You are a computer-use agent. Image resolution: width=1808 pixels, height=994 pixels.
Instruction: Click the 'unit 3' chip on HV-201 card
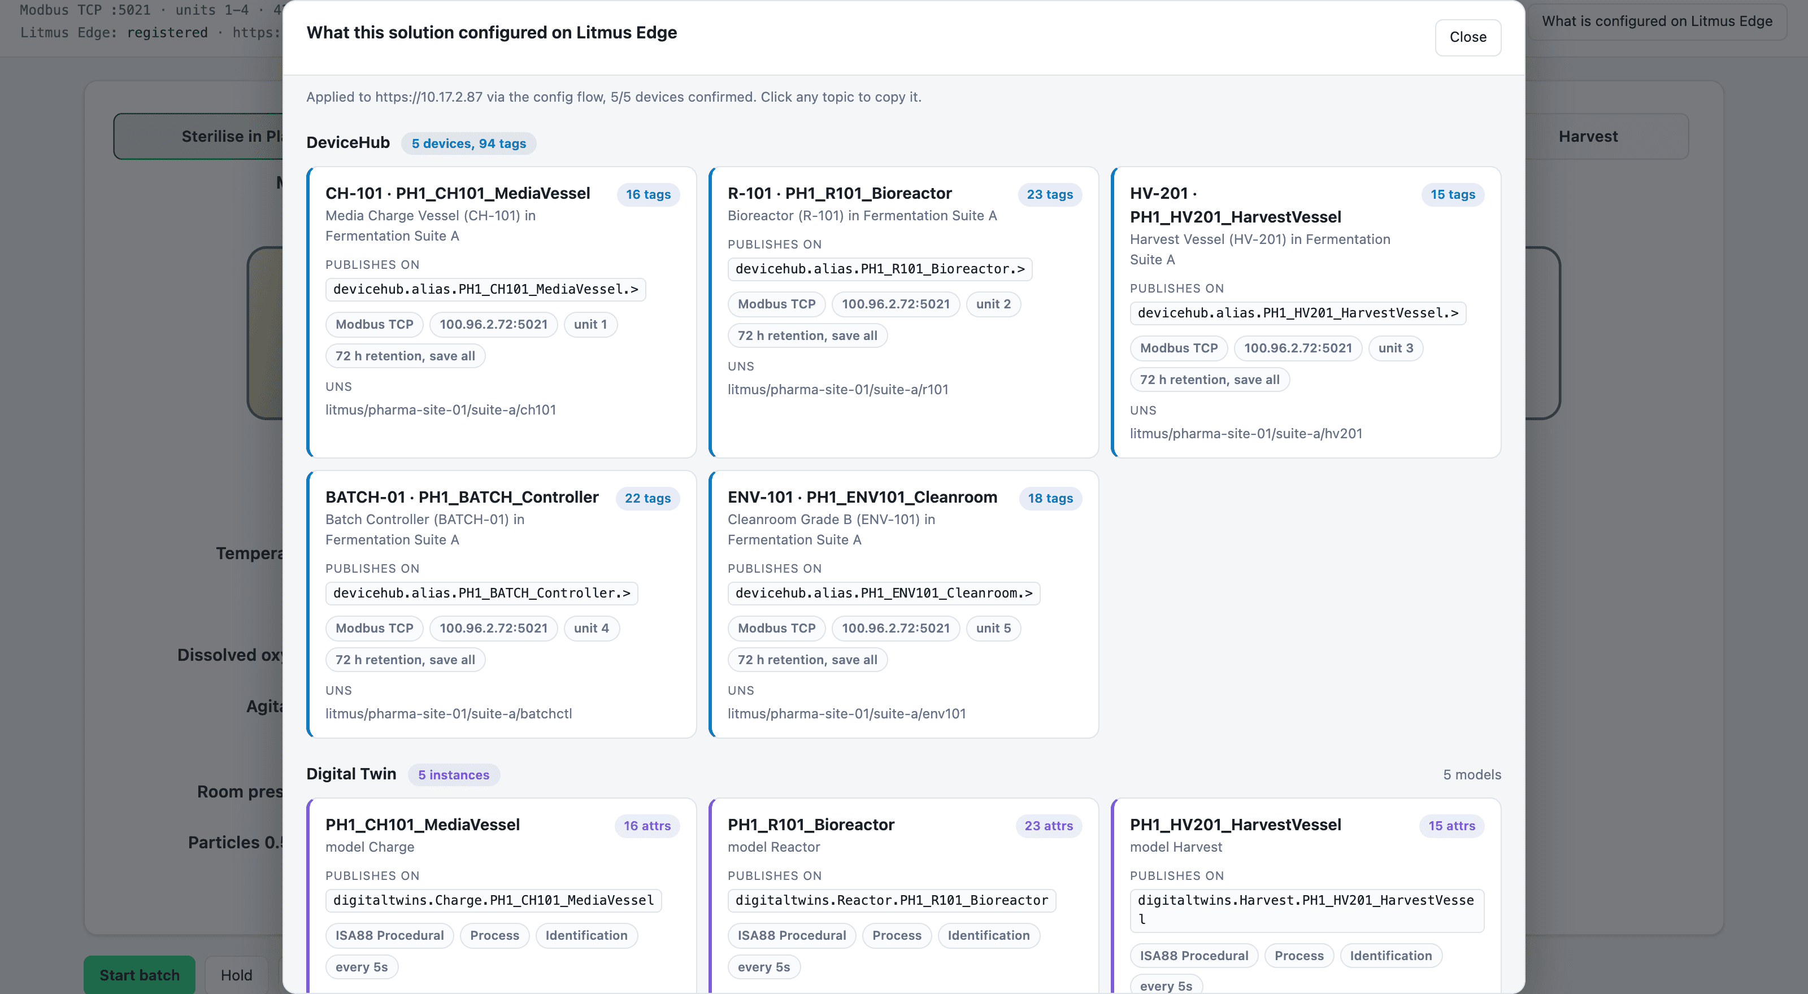coord(1396,348)
